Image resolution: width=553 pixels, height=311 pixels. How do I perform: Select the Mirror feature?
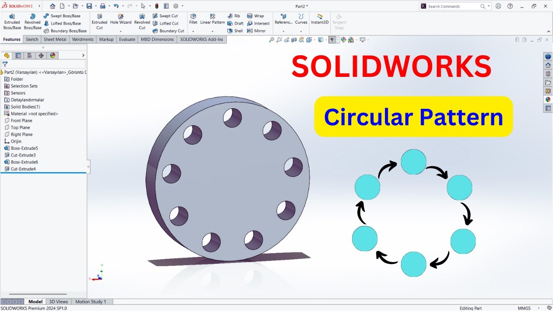coord(256,31)
